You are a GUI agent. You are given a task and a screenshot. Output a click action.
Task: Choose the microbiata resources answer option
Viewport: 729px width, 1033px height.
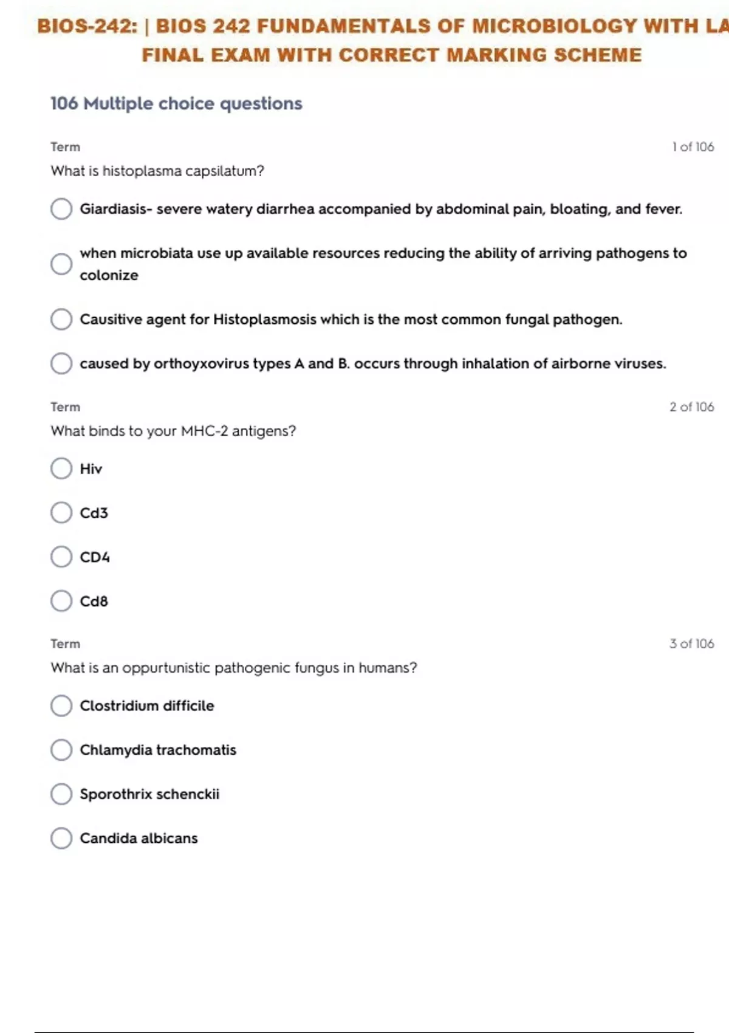(x=61, y=264)
